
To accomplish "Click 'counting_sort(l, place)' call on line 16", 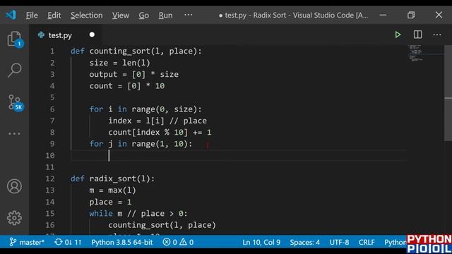I will coord(162,225).
